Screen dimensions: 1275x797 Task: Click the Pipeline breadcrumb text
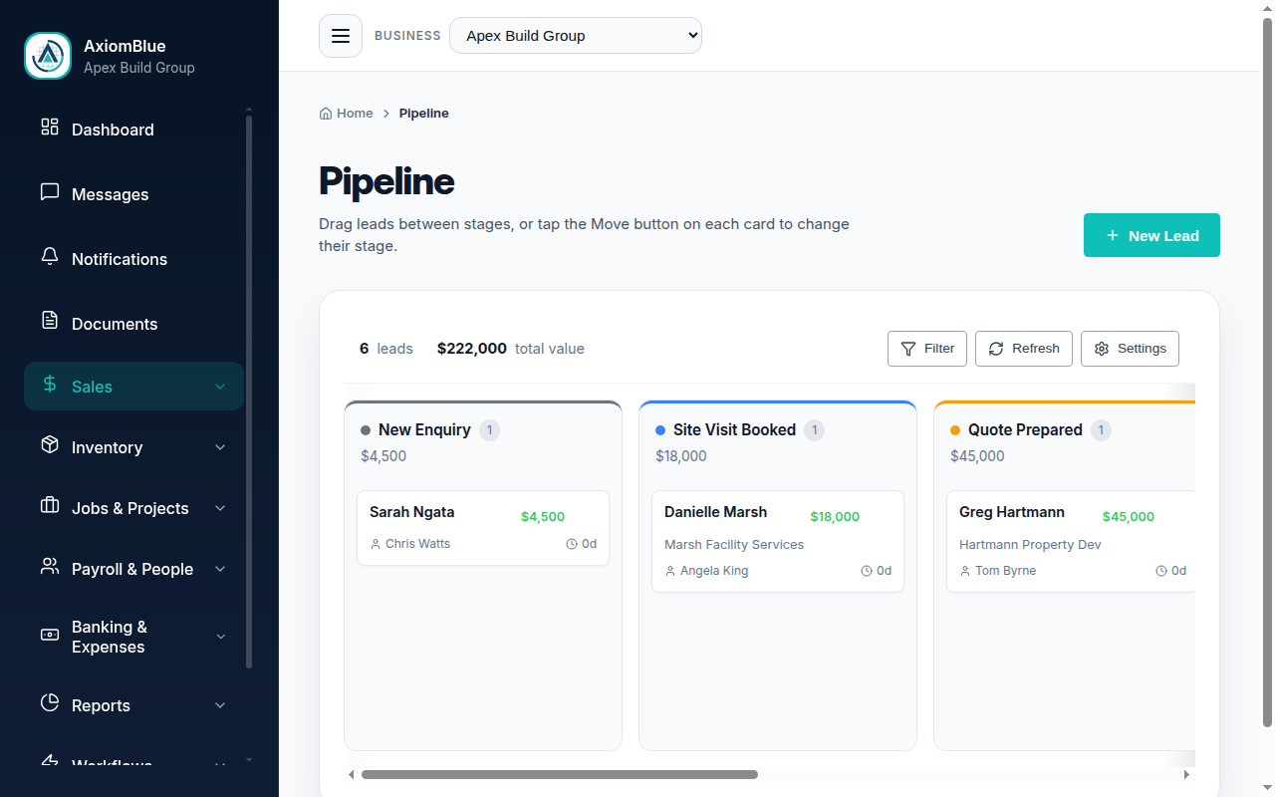click(x=424, y=114)
